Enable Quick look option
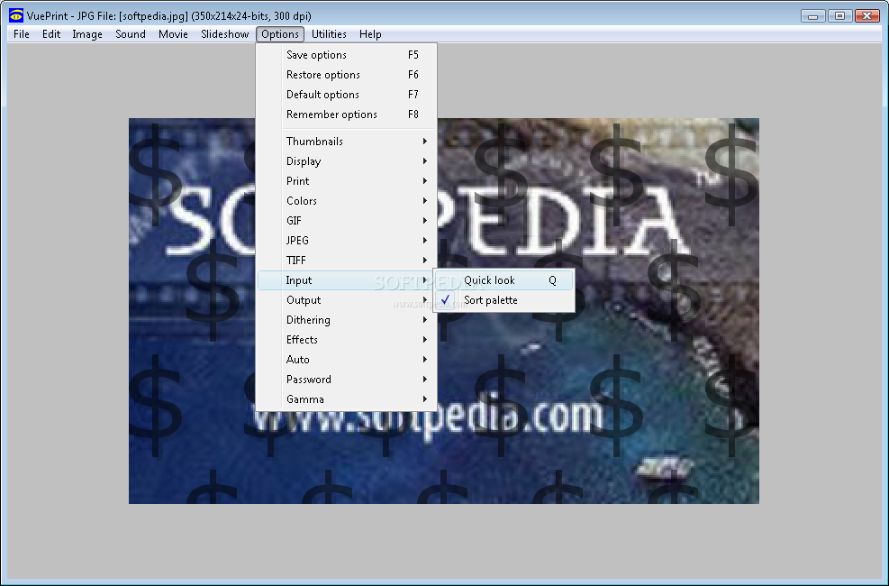 coord(504,280)
